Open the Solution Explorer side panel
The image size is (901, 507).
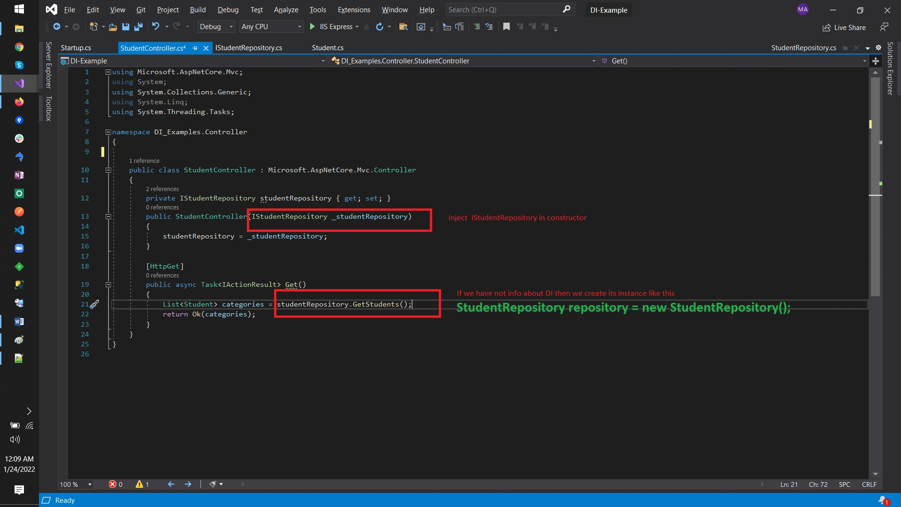coord(890,69)
